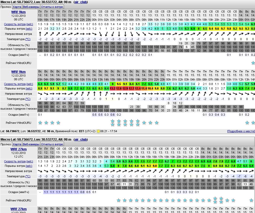Click the Подробнее о месте link
Viewport: 255px width, 213px height.
pos(241,131)
